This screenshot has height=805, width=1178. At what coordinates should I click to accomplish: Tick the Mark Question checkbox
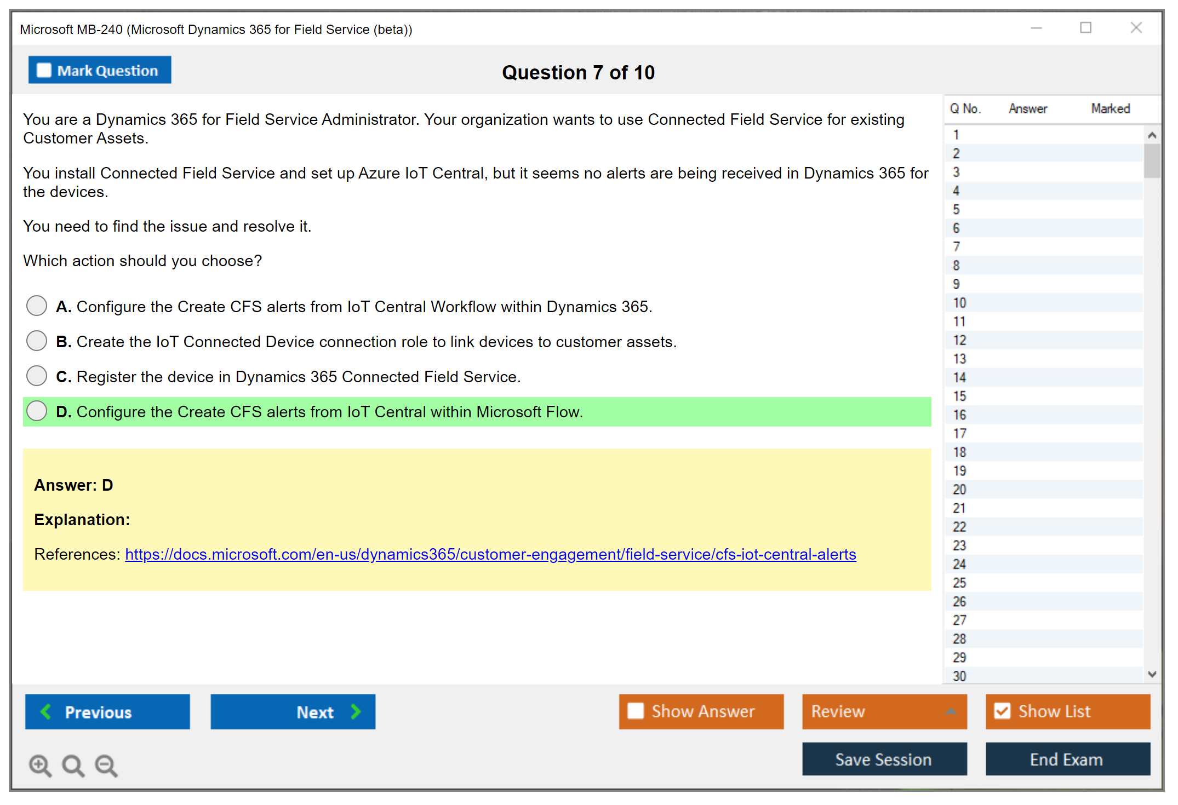pos(44,71)
